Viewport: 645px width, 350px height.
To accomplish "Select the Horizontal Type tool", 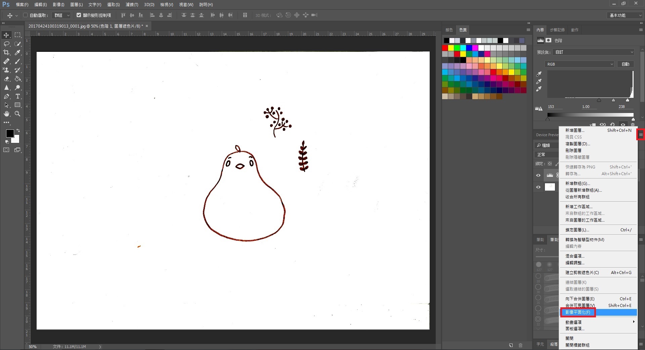I will (x=18, y=96).
